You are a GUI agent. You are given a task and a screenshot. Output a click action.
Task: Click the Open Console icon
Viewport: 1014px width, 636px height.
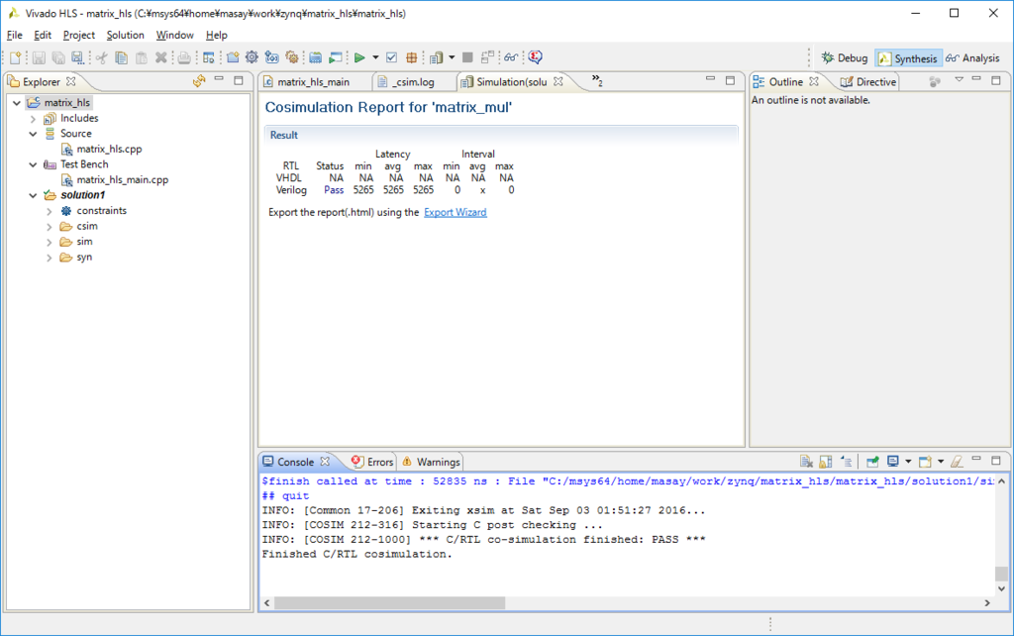tap(926, 462)
